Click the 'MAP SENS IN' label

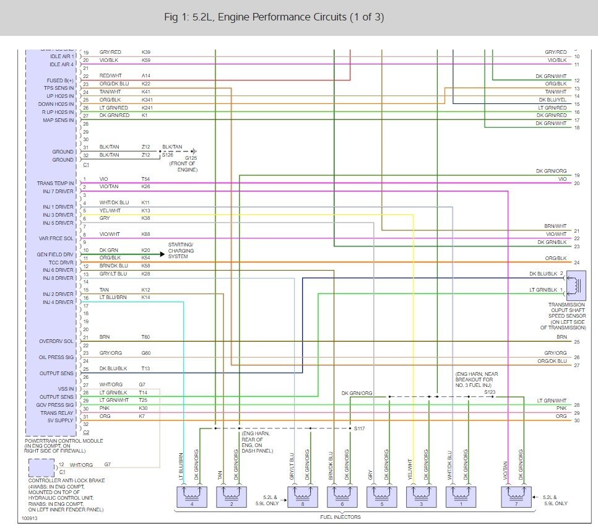coord(58,120)
